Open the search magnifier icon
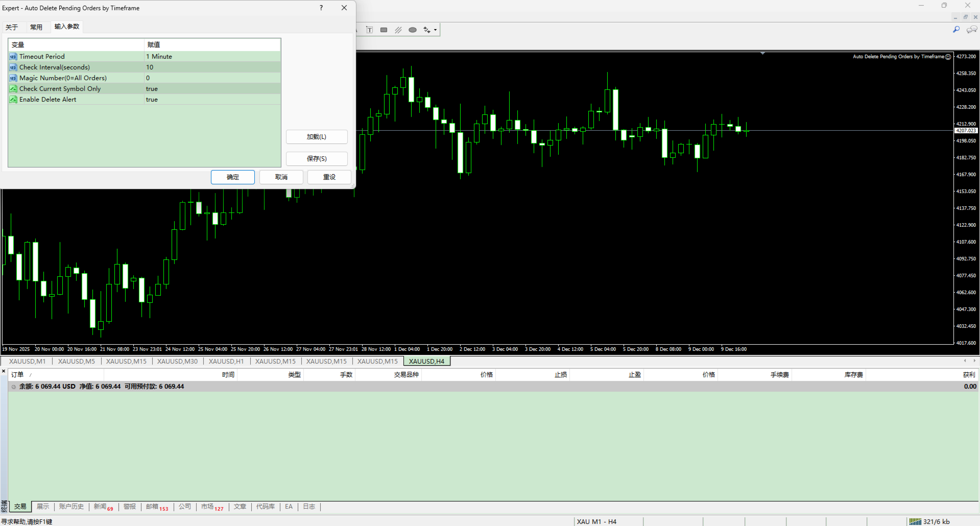The height and width of the screenshot is (526, 980). pos(956,30)
